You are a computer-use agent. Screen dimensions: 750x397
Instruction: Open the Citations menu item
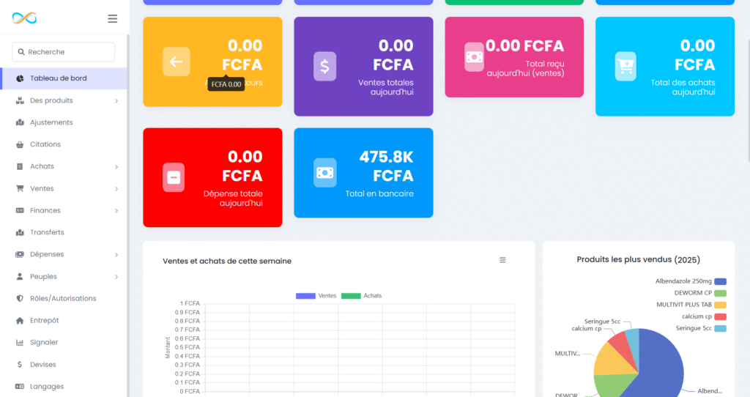(x=64, y=144)
